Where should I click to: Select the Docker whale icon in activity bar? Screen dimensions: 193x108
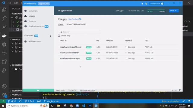[4, 36]
